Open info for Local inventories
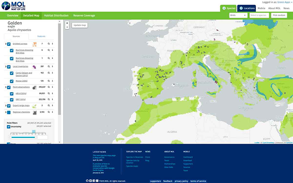293x183 pixels. click(x=52, y=67)
